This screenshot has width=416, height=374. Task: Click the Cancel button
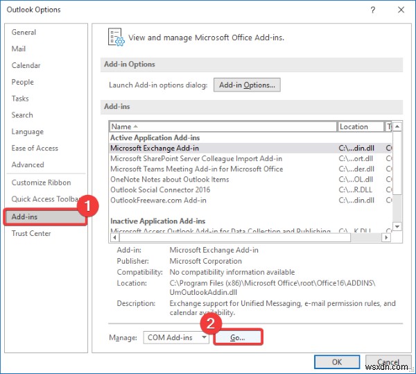(388, 362)
